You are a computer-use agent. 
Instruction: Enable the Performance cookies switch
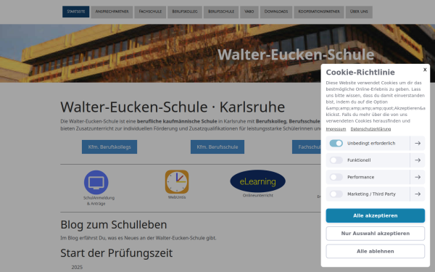[336, 177]
